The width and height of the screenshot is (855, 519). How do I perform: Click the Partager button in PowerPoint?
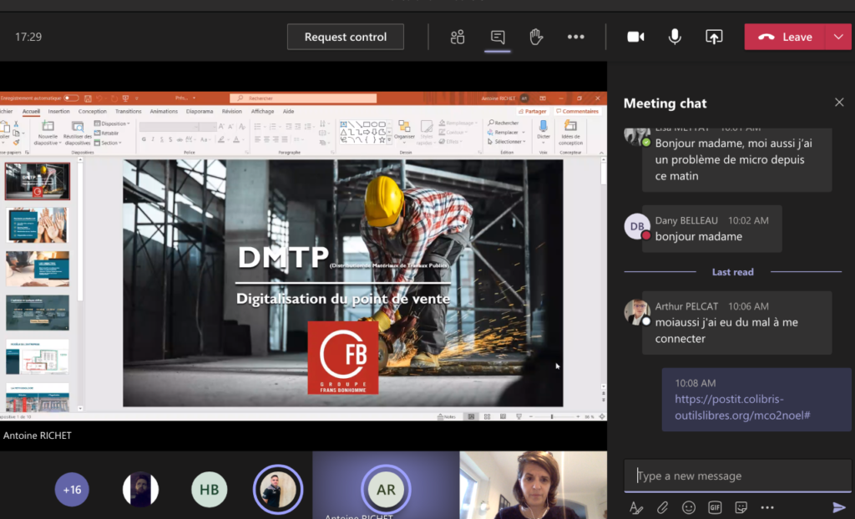coord(532,111)
